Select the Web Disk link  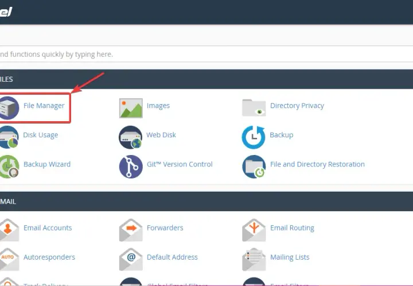click(x=161, y=135)
